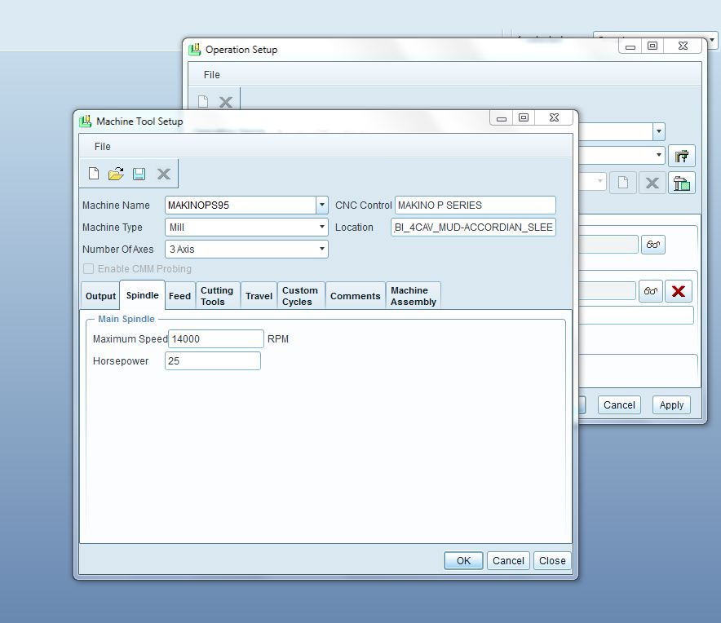Click Close in Machine Tool Setup
Screen dimensions: 721x623
tap(552, 560)
